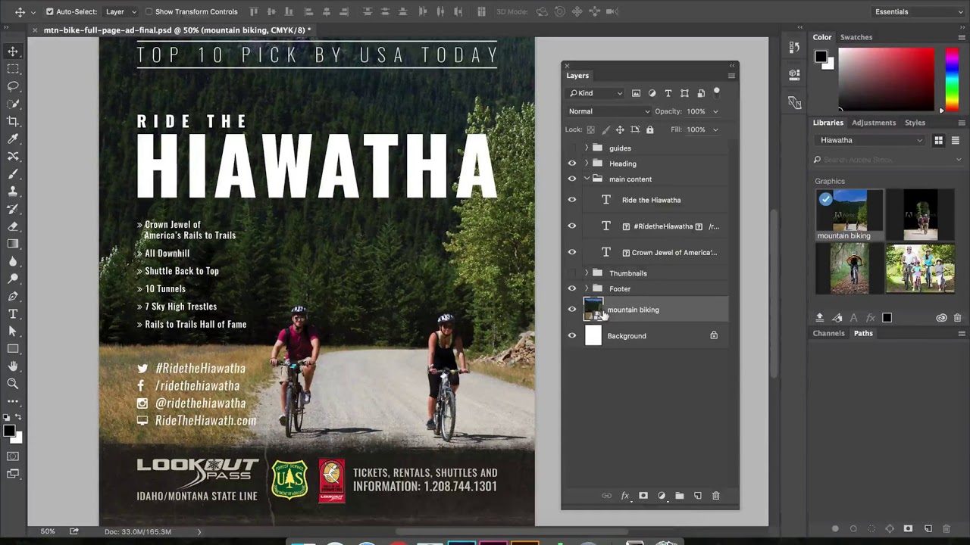Filter layers by type (T) icon
The height and width of the screenshot is (545, 970).
[x=668, y=93]
